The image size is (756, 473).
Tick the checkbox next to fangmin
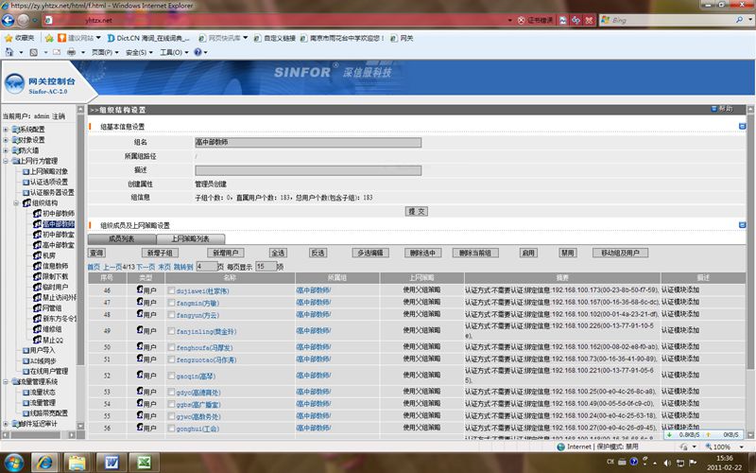pos(171,302)
